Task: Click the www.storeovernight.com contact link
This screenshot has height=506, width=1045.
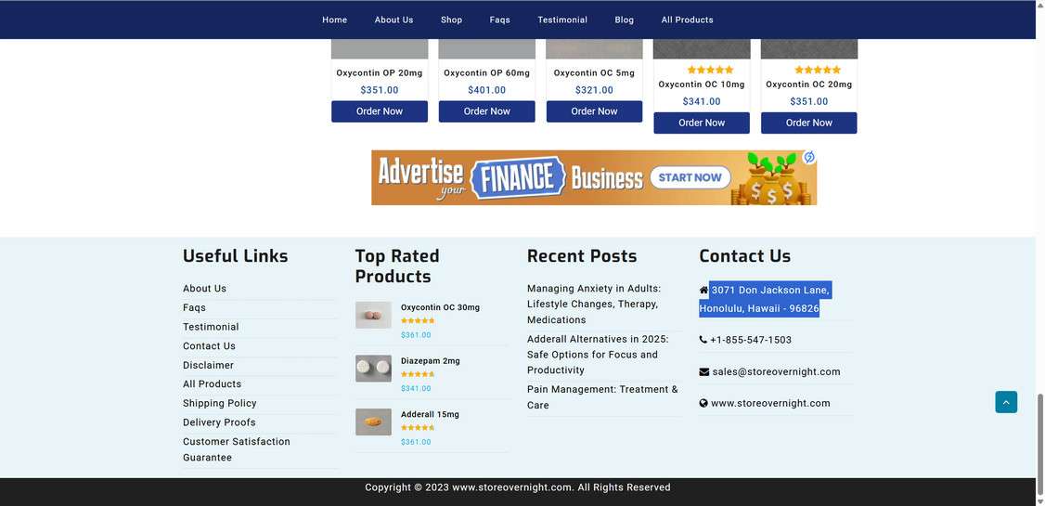Action: pos(770,403)
